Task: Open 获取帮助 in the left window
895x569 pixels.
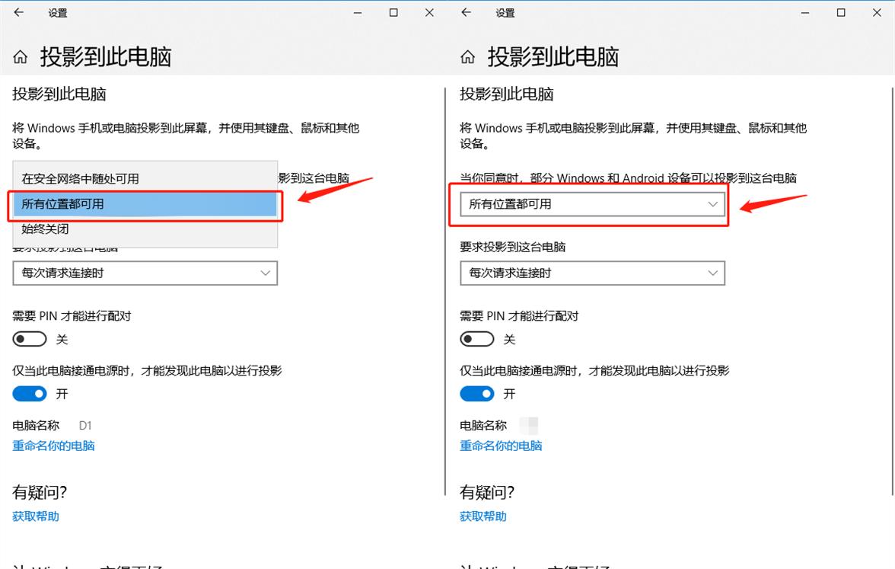Action: (x=35, y=516)
